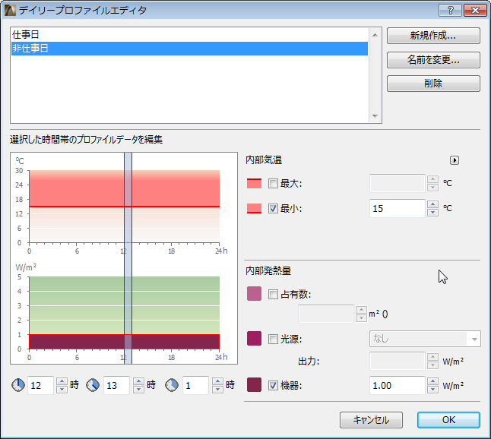Click the 最大 temperature color swatch
Viewport: 491px width, 439px height.
click(254, 183)
